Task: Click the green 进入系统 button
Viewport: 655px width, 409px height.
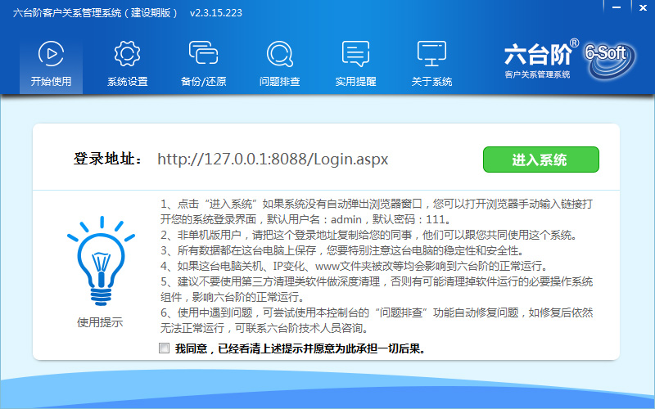Action: pyautogui.click(x=541, y=160)
